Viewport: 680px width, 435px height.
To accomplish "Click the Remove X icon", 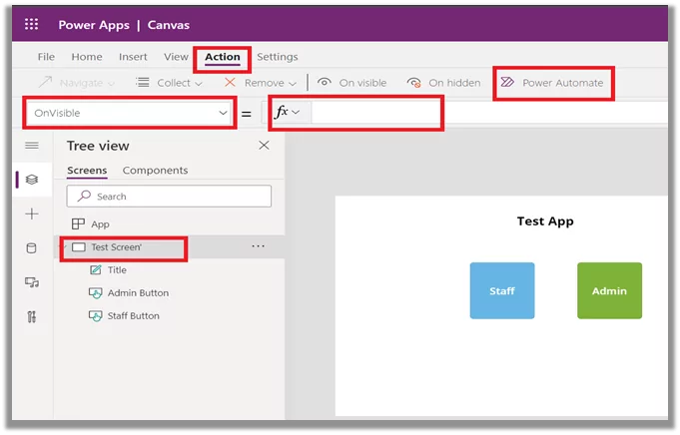I will pyautogui.click(x=230, y=83).
